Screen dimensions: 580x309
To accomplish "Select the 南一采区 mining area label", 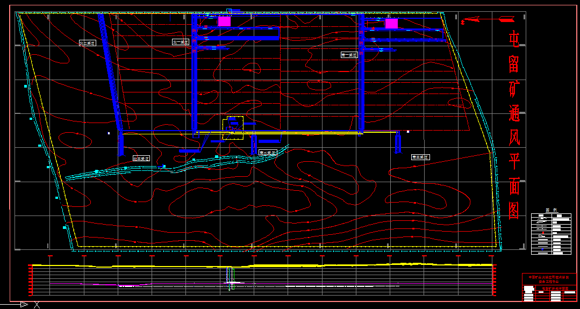I will pyautogui.click(x=349, y=55).
